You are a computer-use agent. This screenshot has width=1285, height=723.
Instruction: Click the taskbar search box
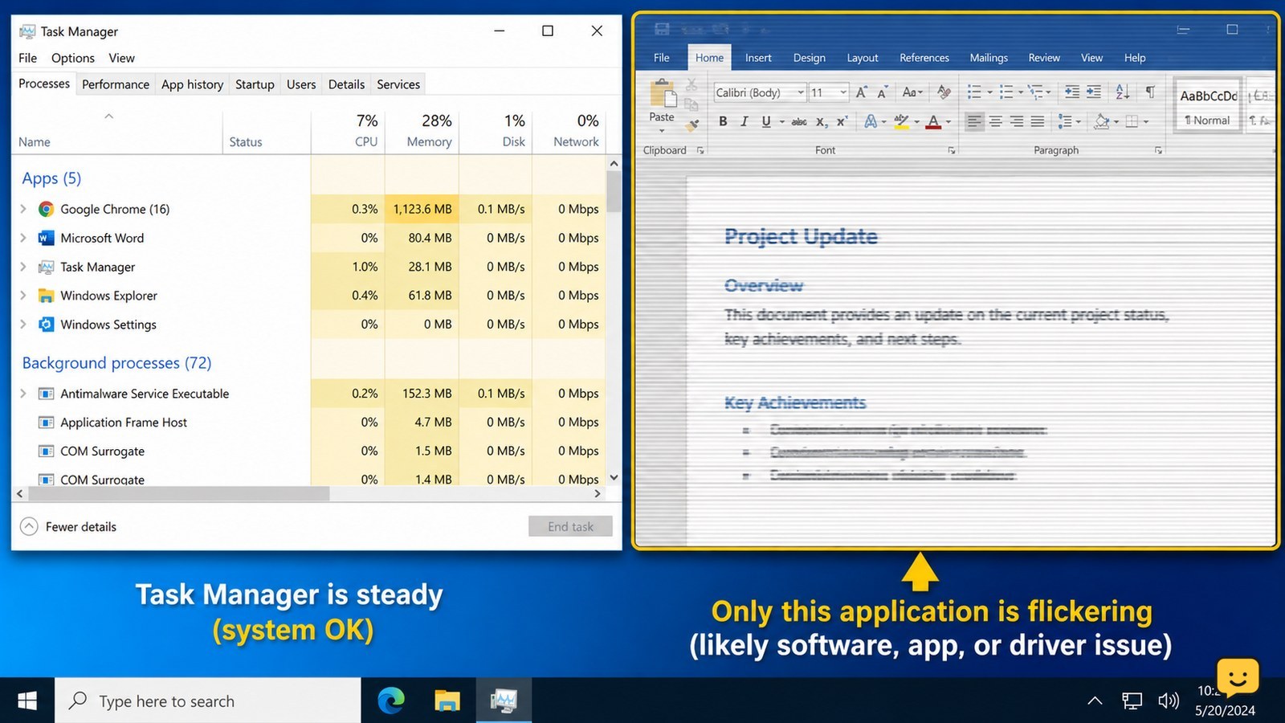click(x=208, y=701)
